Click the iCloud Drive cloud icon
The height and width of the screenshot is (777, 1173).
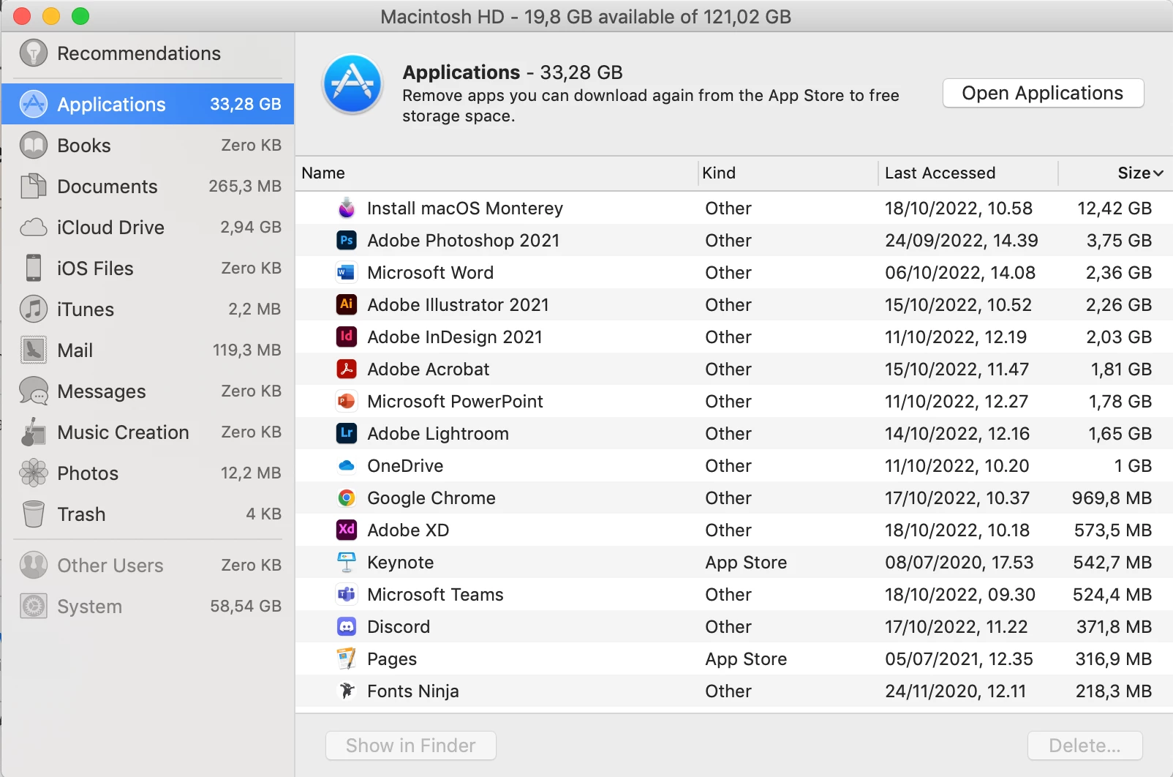tap(34, 227)
